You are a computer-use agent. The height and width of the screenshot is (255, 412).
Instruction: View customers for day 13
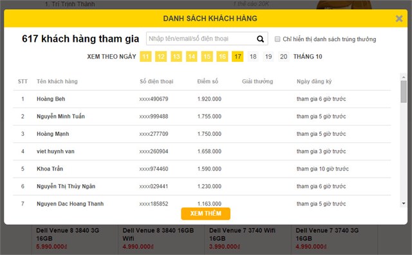click(x=176, y=57)
